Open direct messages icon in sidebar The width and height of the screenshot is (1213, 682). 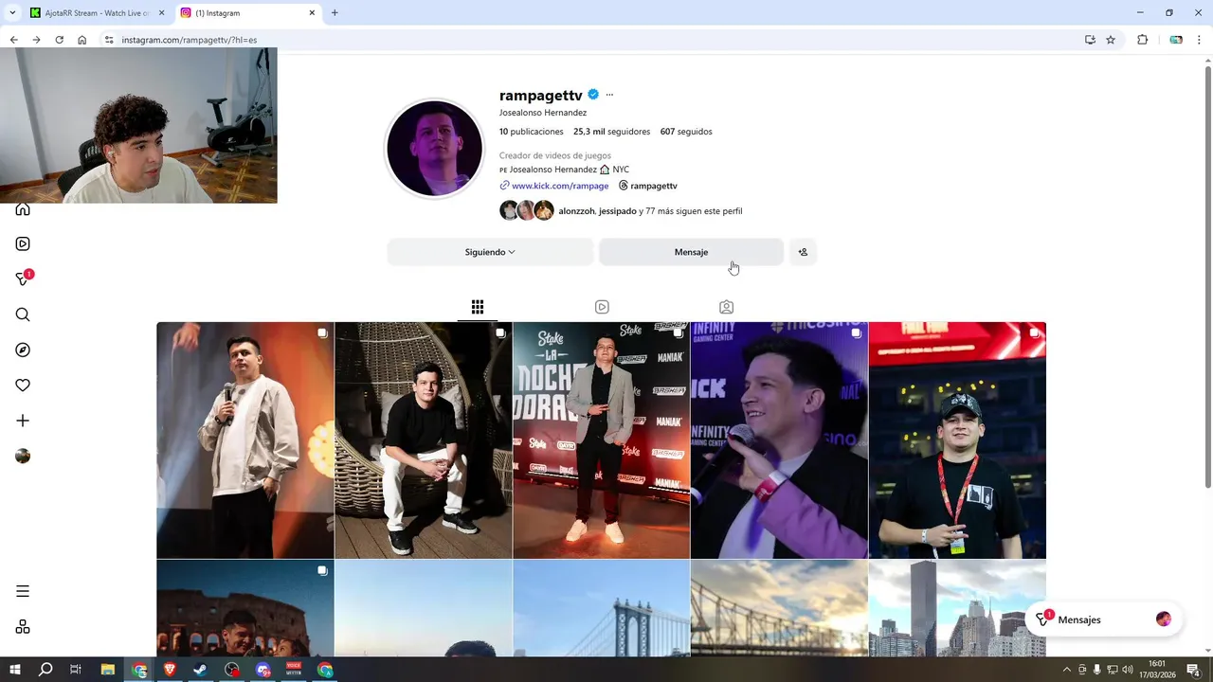(23, 278)
